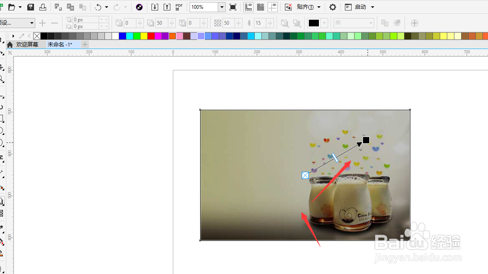Click the Redo icon

[117, 7]
